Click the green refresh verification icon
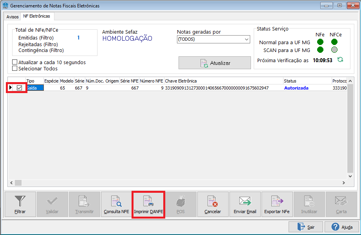Viewport: 361px width, 235px height. pos(340,60)
